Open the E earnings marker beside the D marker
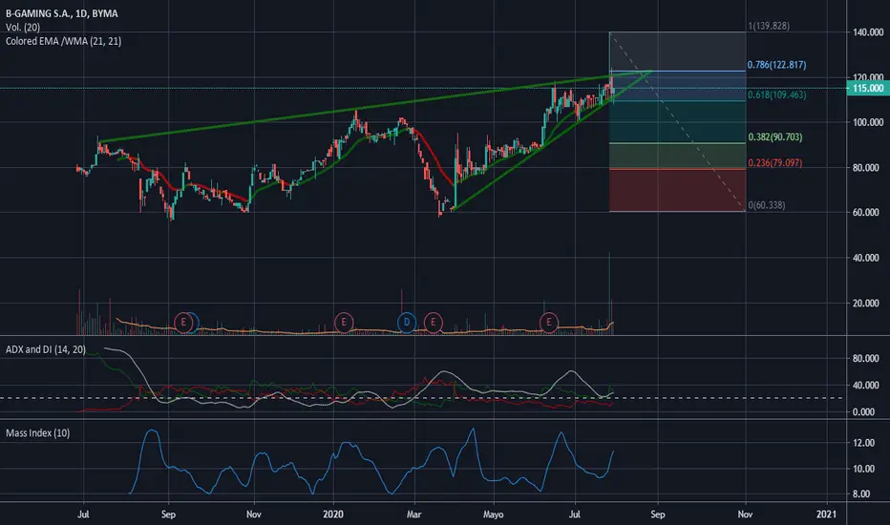Image resolution: width=890 pixels, height=525 pixels. point(434,323)
